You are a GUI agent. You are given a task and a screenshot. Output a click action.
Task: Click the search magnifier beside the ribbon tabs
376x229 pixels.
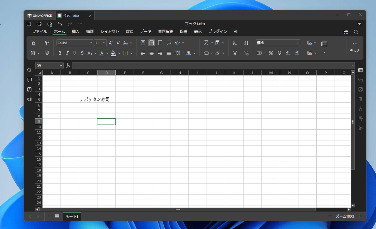pos(356,32)
